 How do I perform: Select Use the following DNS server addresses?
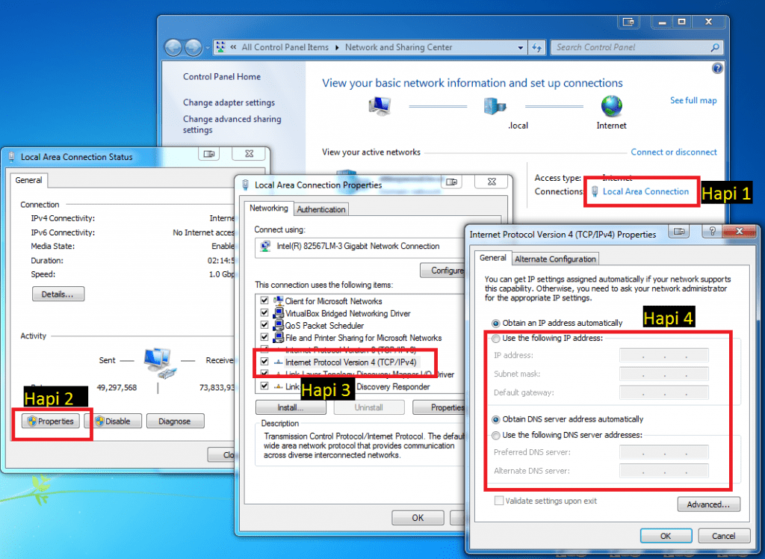point(496,435)
